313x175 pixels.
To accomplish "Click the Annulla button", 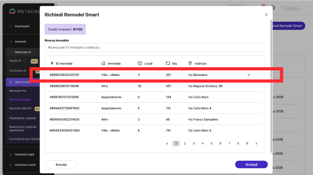I will click(61, 165).
